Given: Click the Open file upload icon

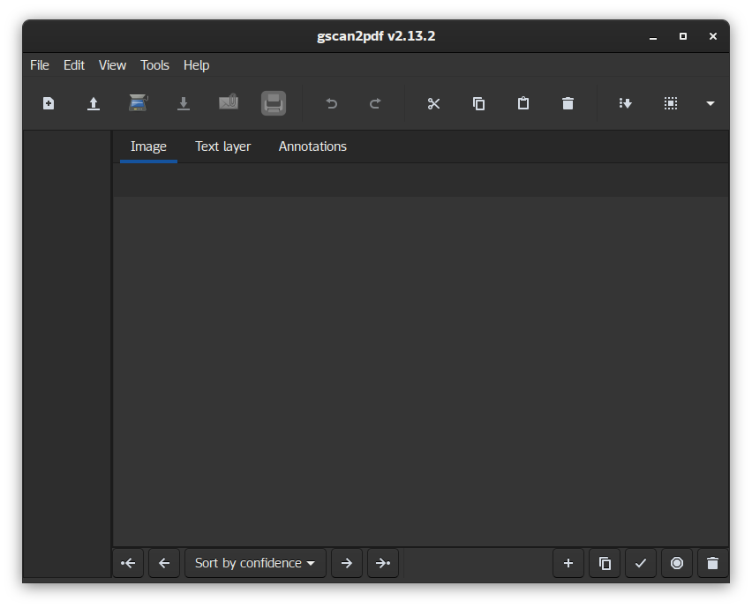Looking at the screenshot, I should [94, 103].
